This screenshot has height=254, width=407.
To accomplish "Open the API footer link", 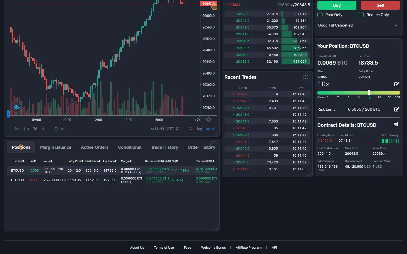I will pyautogui.click(x=274, y=248).
